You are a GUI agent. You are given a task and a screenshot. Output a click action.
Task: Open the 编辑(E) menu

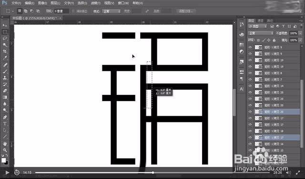(x=30, y=3)
